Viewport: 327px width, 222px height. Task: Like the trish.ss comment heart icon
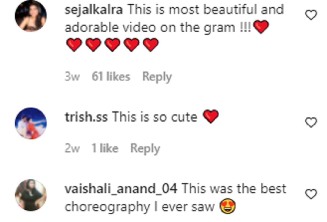(311, 123)
